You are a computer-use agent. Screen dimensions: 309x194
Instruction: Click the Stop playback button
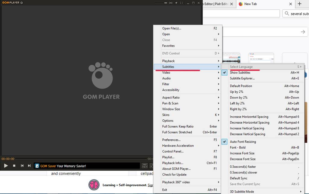click(14, 166)
